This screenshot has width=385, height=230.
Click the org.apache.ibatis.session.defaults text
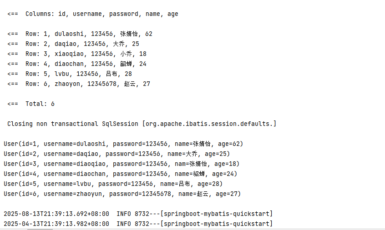(209, 124)
